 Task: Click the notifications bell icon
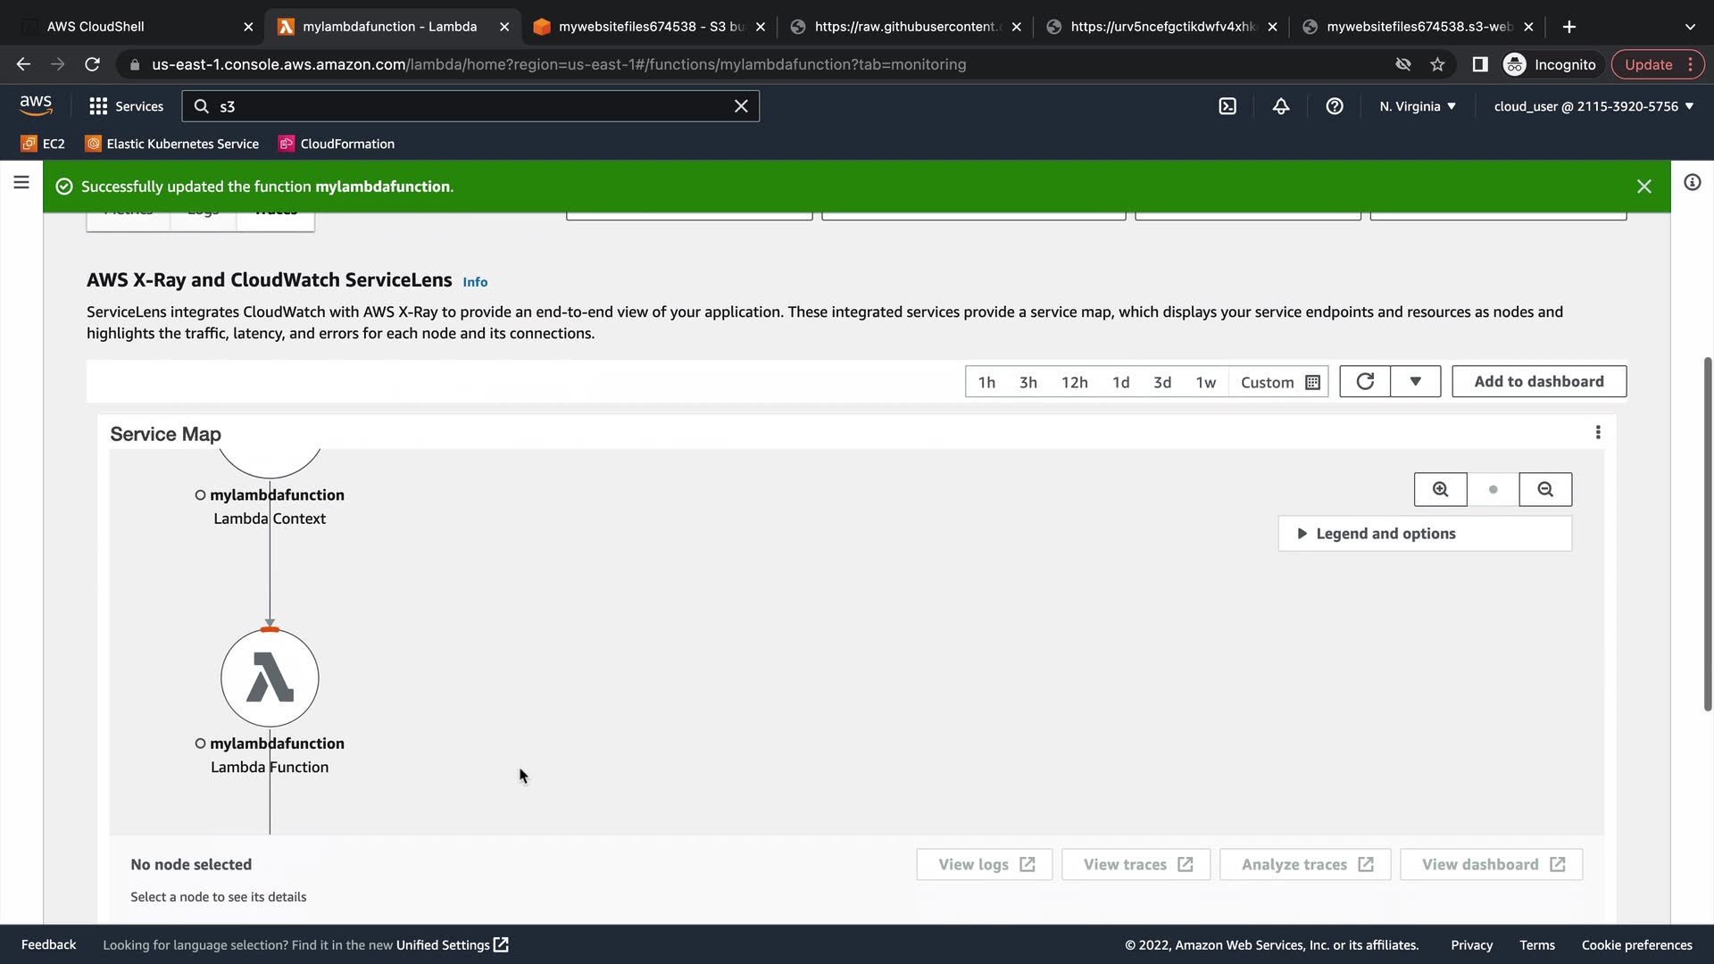click(1281, 106)
